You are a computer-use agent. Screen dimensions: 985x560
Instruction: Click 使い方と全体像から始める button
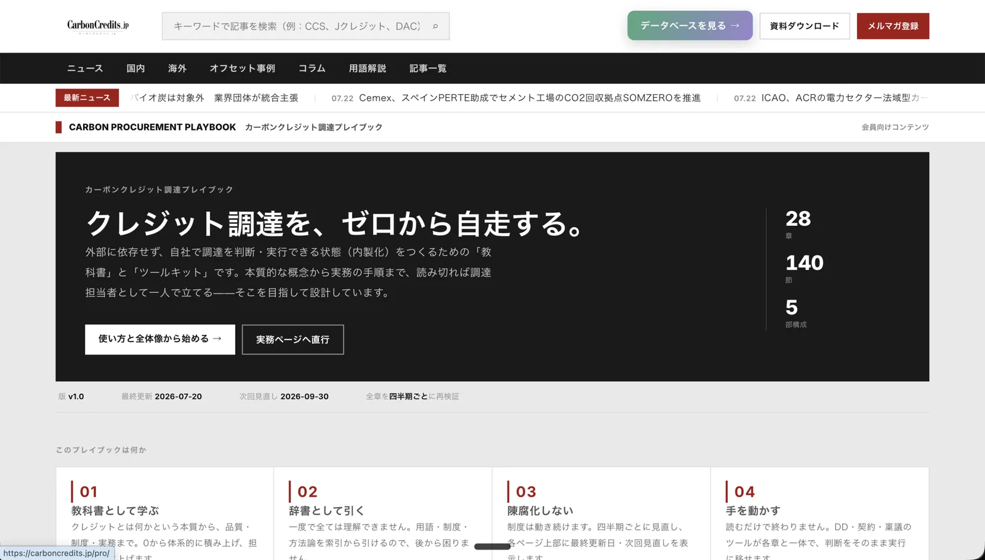pyautogui.click(x=160, y=339)
